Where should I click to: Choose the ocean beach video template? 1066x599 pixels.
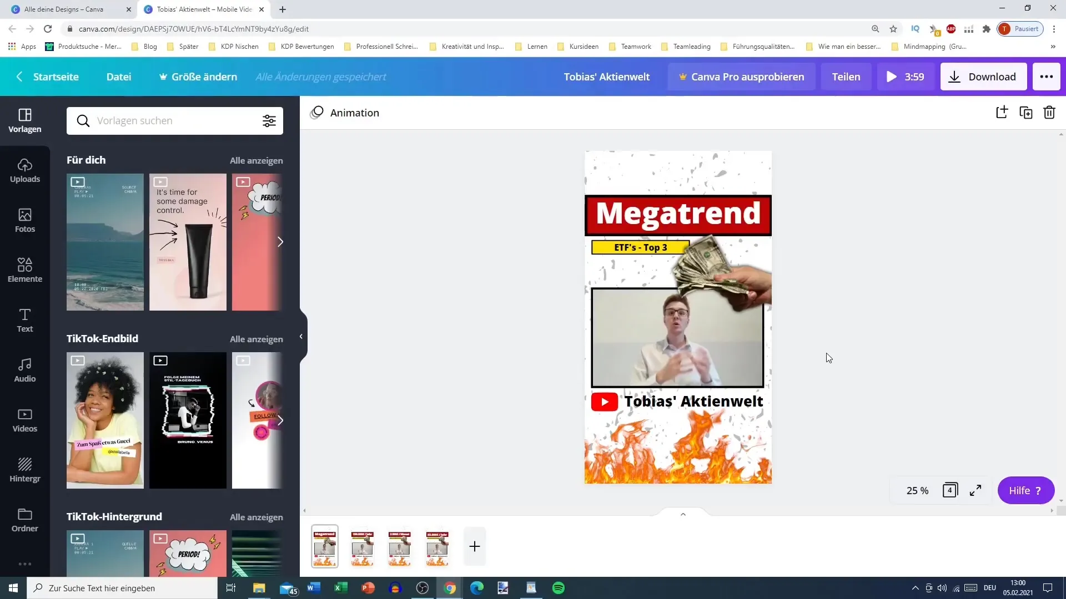coord(105,242)
